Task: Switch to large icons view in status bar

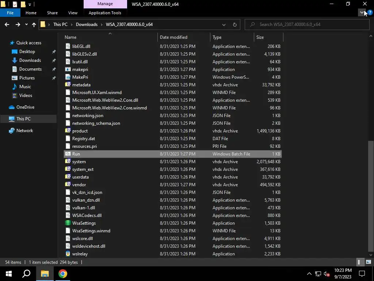Action: click(368, 262)
